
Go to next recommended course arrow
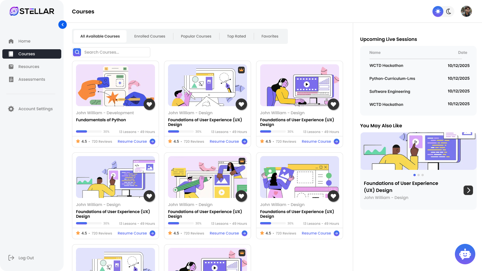point(468,190)
